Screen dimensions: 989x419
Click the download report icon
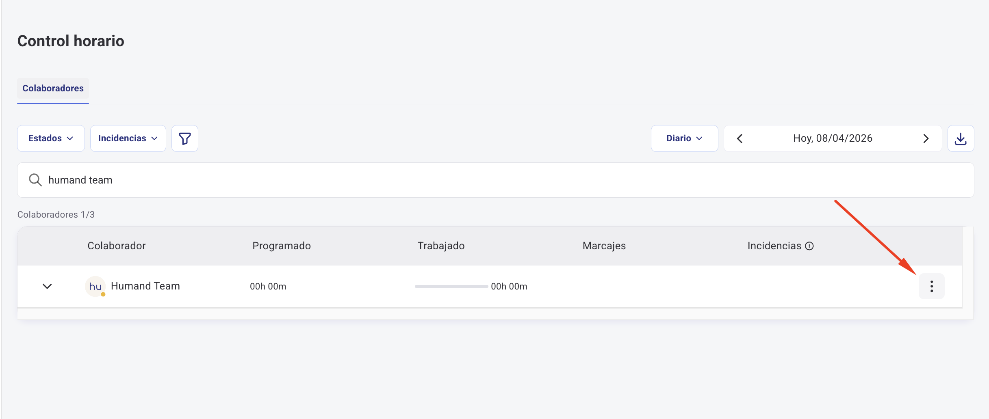961,138
